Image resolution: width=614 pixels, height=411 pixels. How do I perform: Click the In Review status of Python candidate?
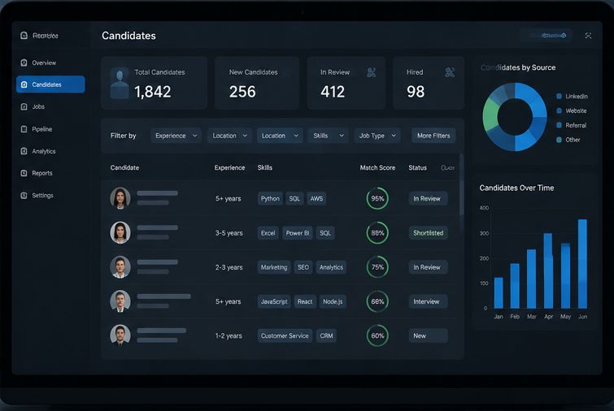428,199
